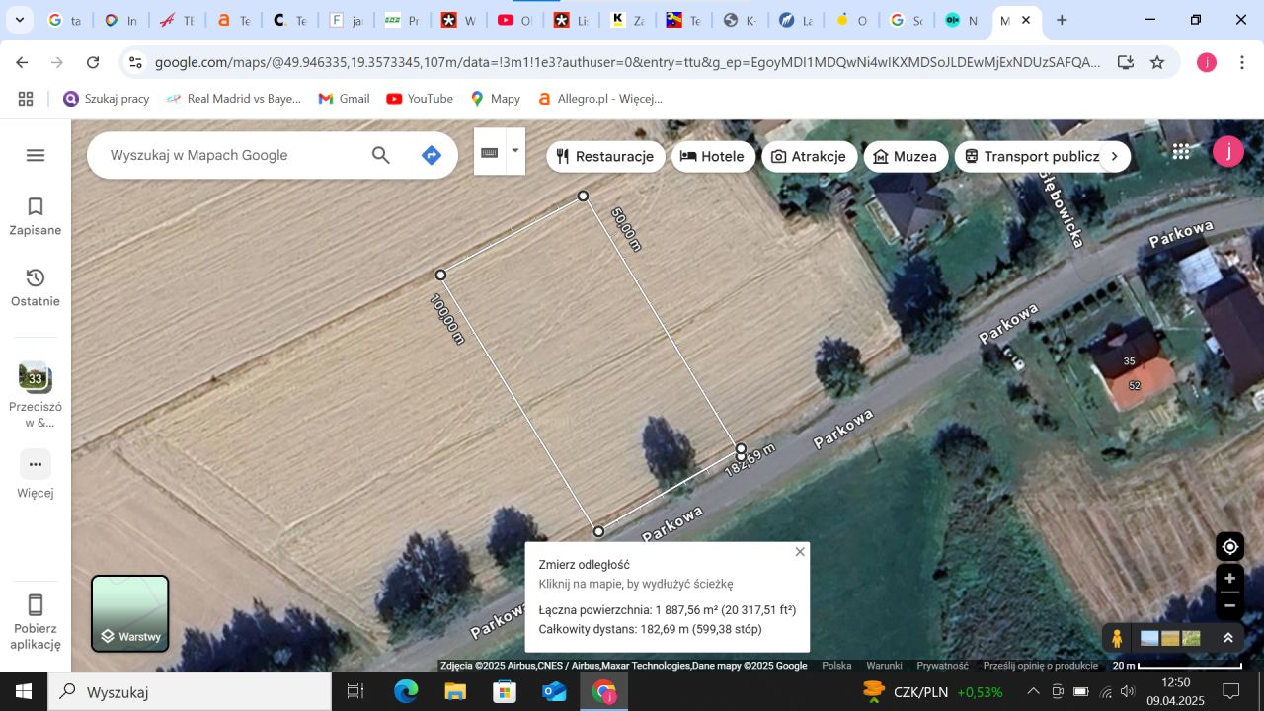Open Ostatnie recent places panel
The height and width of the screenshot is (711, 1264).
[x=35, y=287]
